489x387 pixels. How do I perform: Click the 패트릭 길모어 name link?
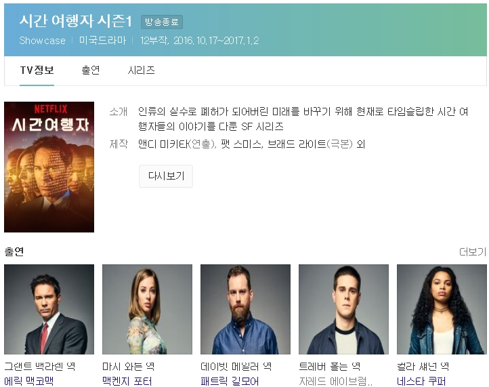coord(230,381)
